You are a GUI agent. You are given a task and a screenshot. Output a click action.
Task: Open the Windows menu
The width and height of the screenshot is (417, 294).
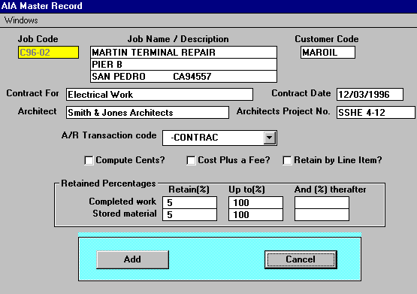pos(21,20)
